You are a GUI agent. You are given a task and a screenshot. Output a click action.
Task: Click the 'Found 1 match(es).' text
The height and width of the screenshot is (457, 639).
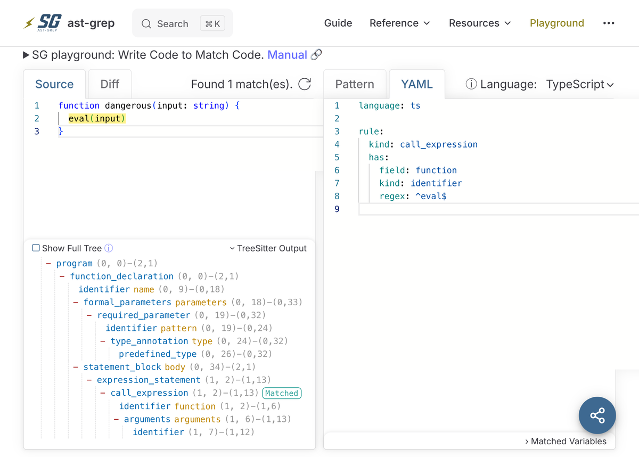242,84
